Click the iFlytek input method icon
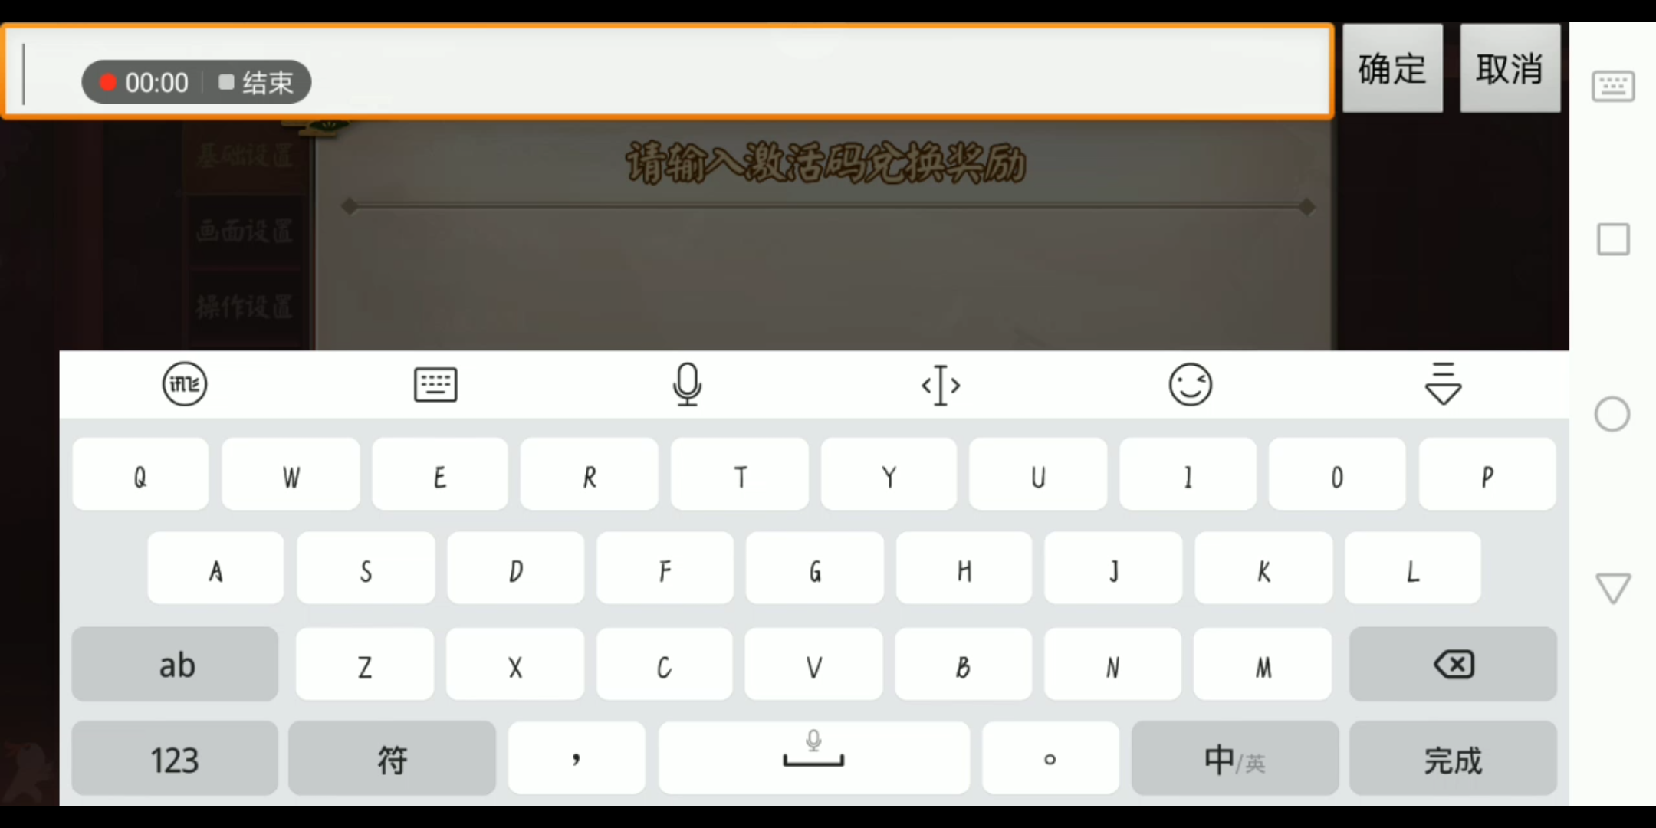Image resolution: width=1656 pixels, height=828 pixels. 184,383
